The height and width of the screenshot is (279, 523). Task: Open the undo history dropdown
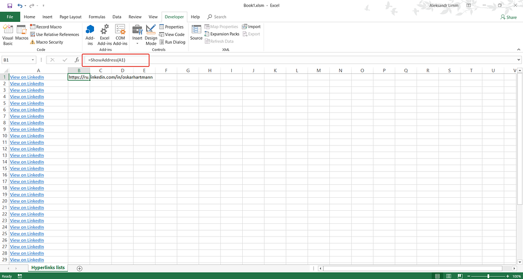(x=26, y=6)
